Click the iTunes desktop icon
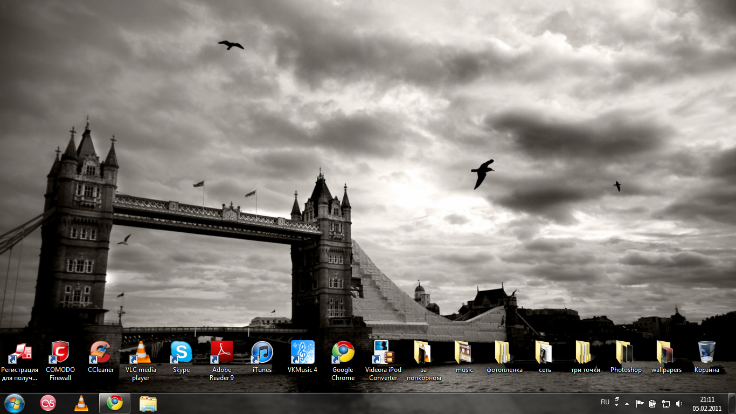The image size is (736, 414). pos(262,357)
